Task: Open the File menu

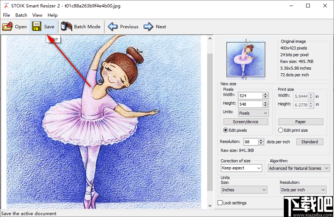Action: [6, 15]
